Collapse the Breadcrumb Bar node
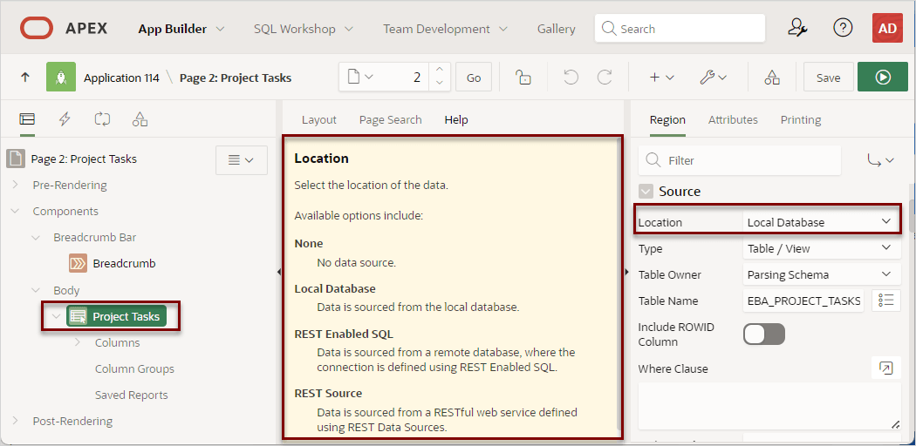The height and width of the screenshot is (446, 916). point(37,237)
